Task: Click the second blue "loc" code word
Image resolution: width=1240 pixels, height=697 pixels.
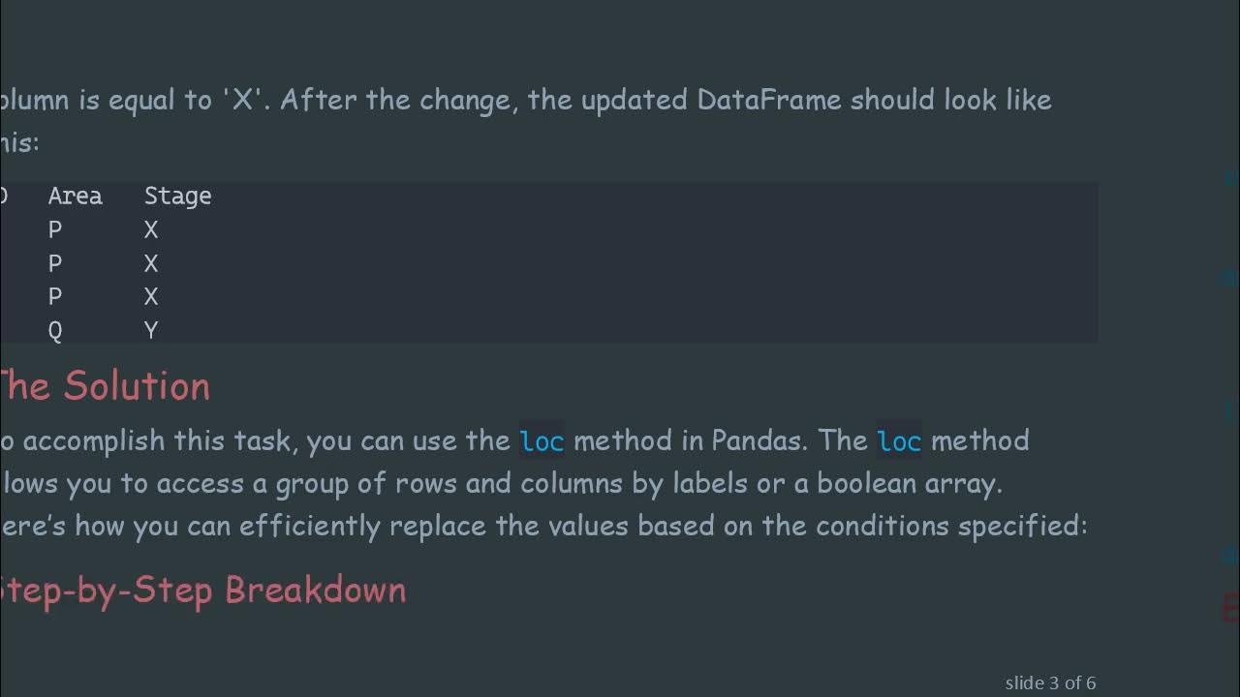Action: point(899,441)
